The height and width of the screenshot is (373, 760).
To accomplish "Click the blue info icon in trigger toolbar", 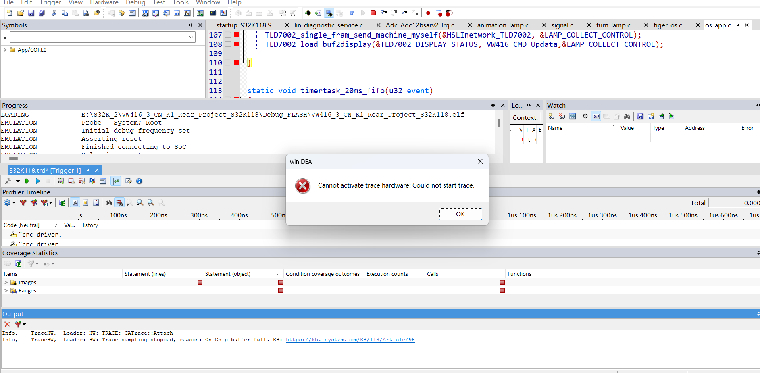I will [139, 181].
